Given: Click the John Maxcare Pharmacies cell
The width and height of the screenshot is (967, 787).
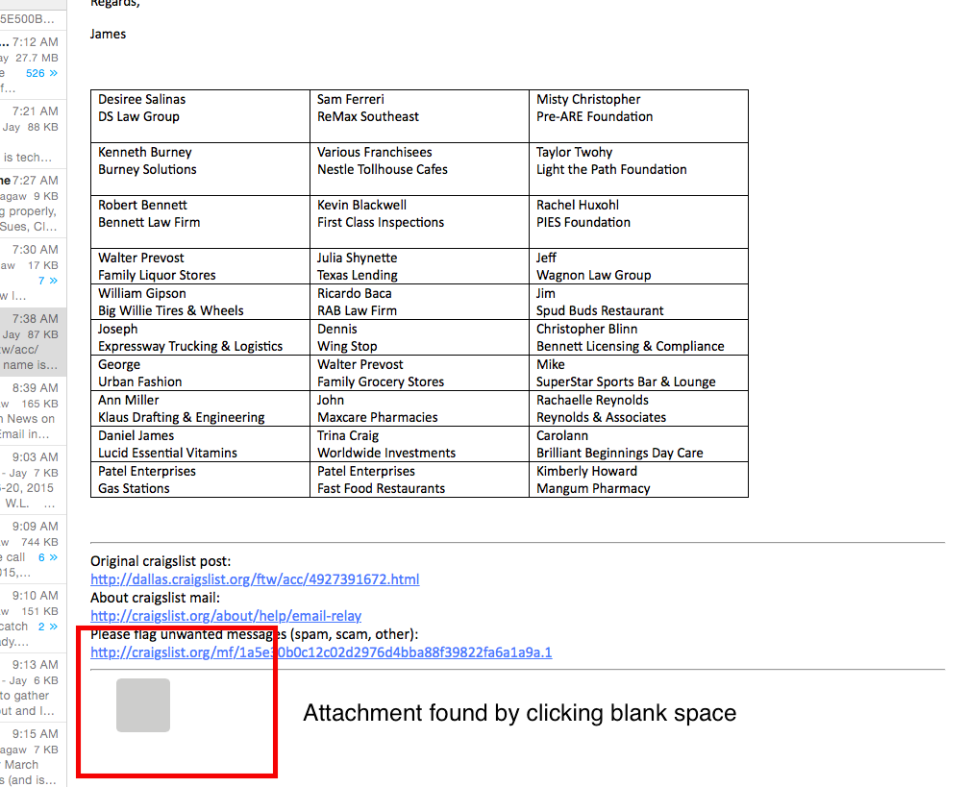Looking at the screenshot, I should 419,408.
